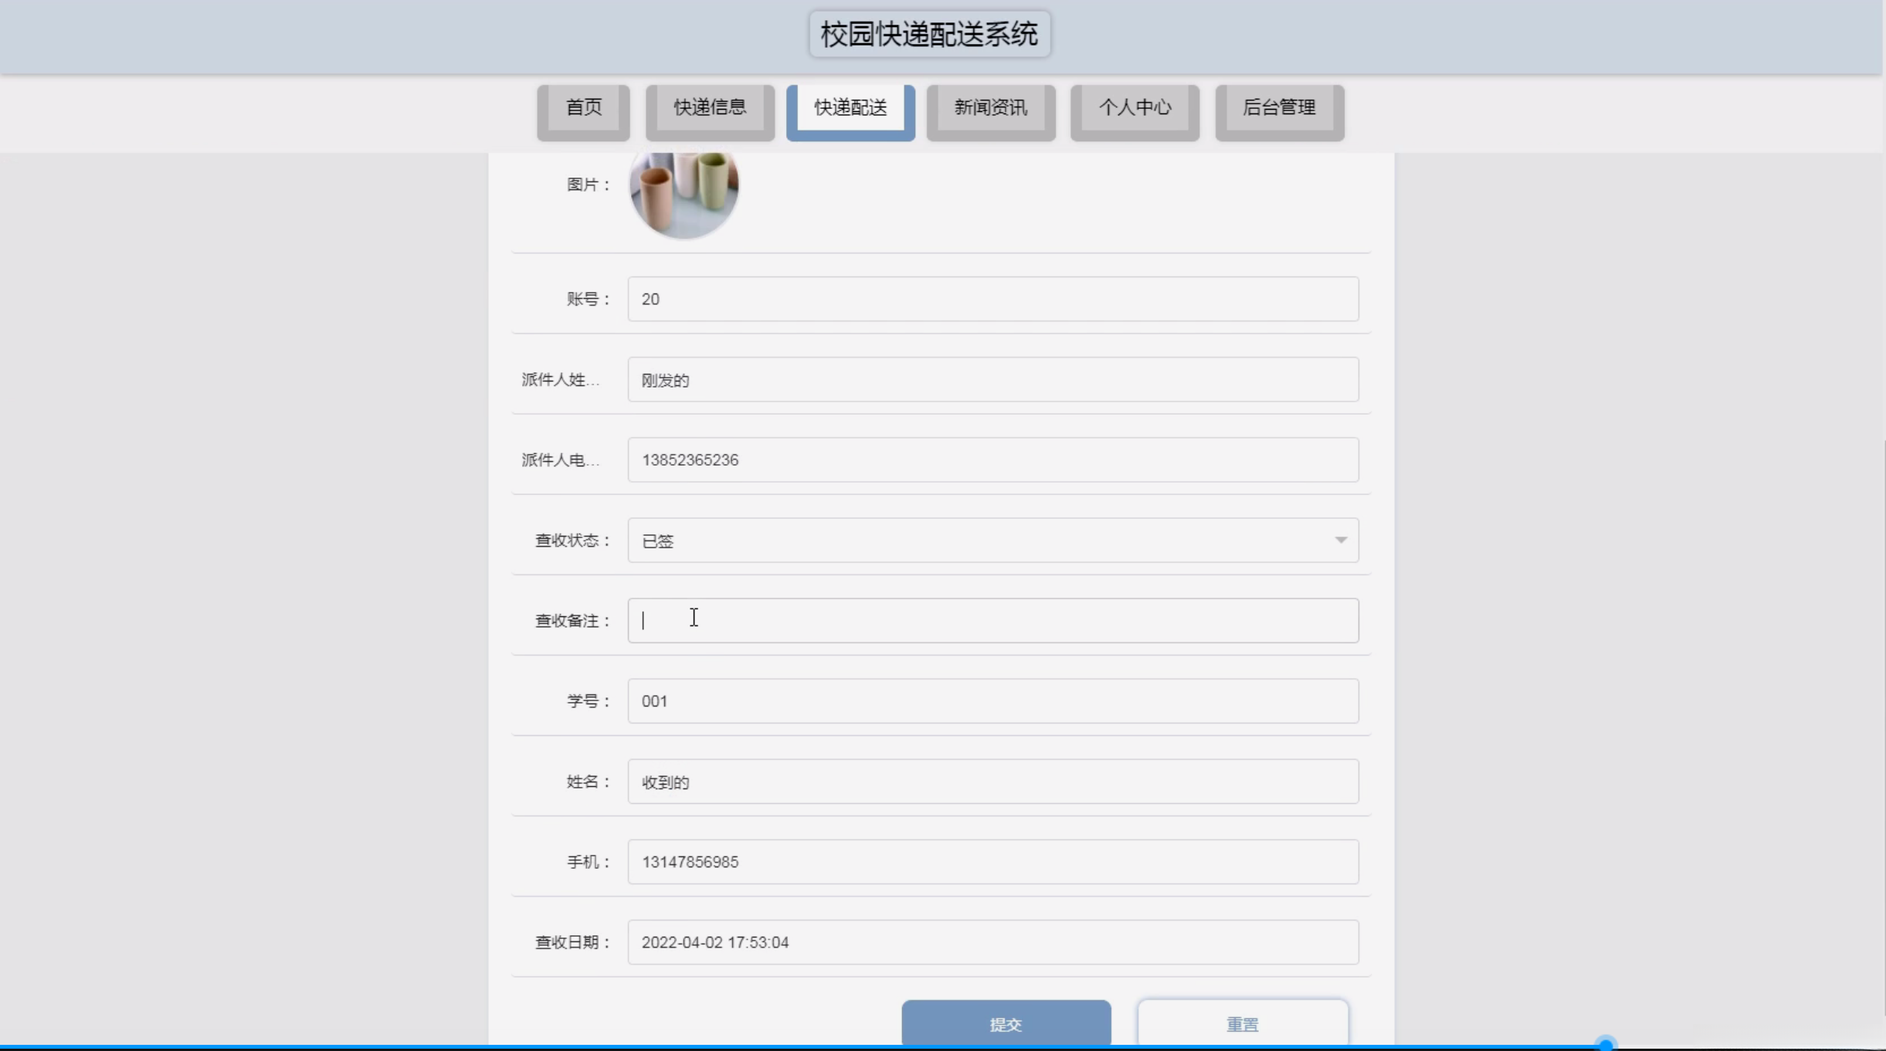Expand the 查收状态 dropdown arrow
The height and width of the screenshot is (1051, 1886).
click(1340, 541)
